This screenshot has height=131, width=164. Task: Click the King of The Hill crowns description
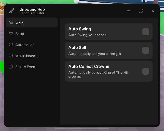click(x=98, y=74)
